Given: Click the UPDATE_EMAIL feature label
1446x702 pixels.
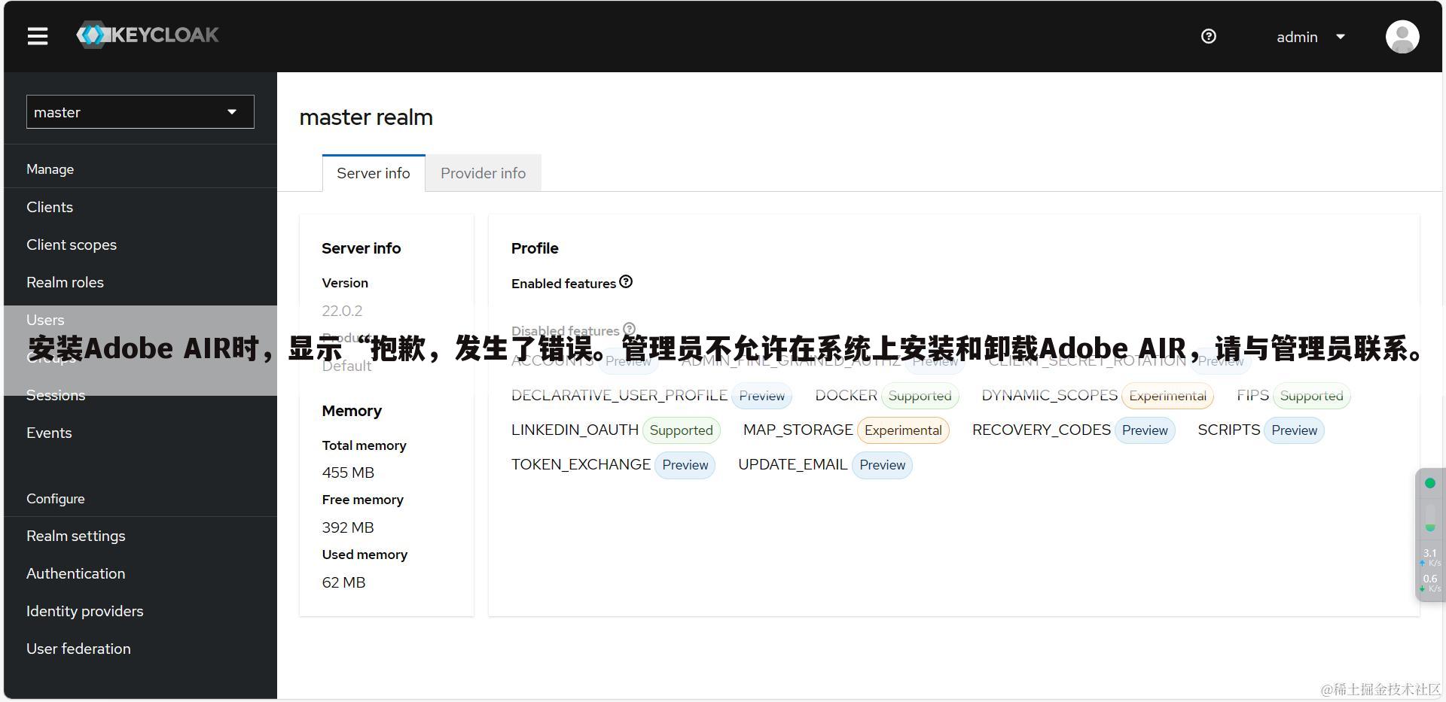Looking at the screenshot, I should coord(792,464).
